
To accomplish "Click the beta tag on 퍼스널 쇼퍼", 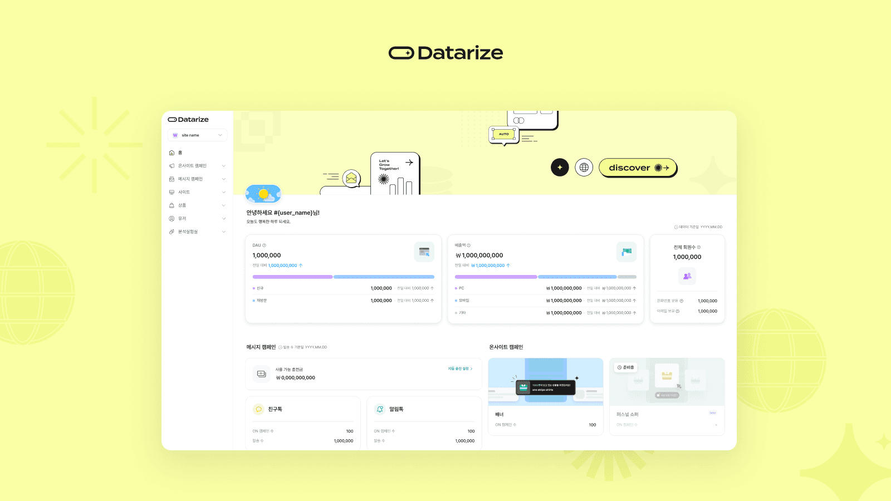I will pos(712,413).
